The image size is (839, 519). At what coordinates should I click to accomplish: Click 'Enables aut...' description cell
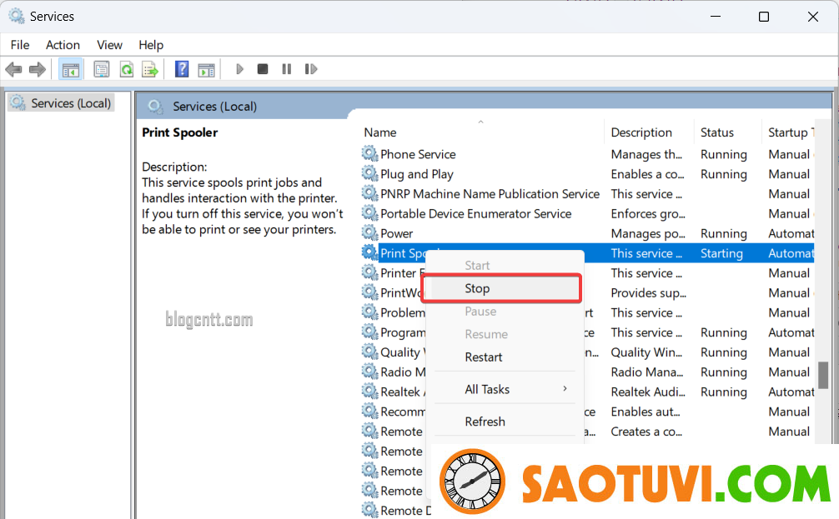tap(646, 412)
